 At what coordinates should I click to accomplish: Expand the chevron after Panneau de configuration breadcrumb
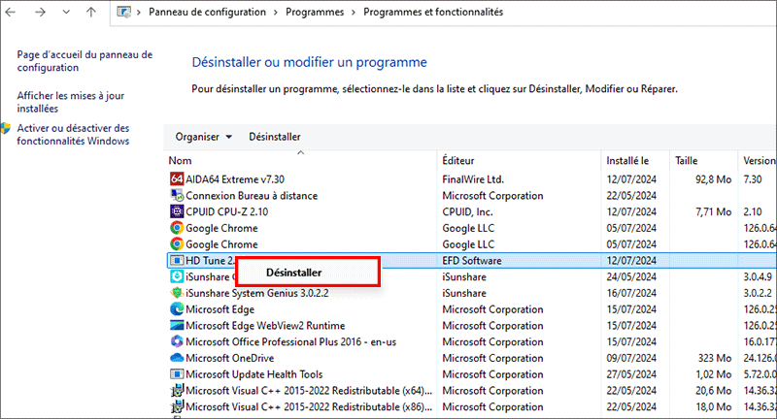click(276, 13)
